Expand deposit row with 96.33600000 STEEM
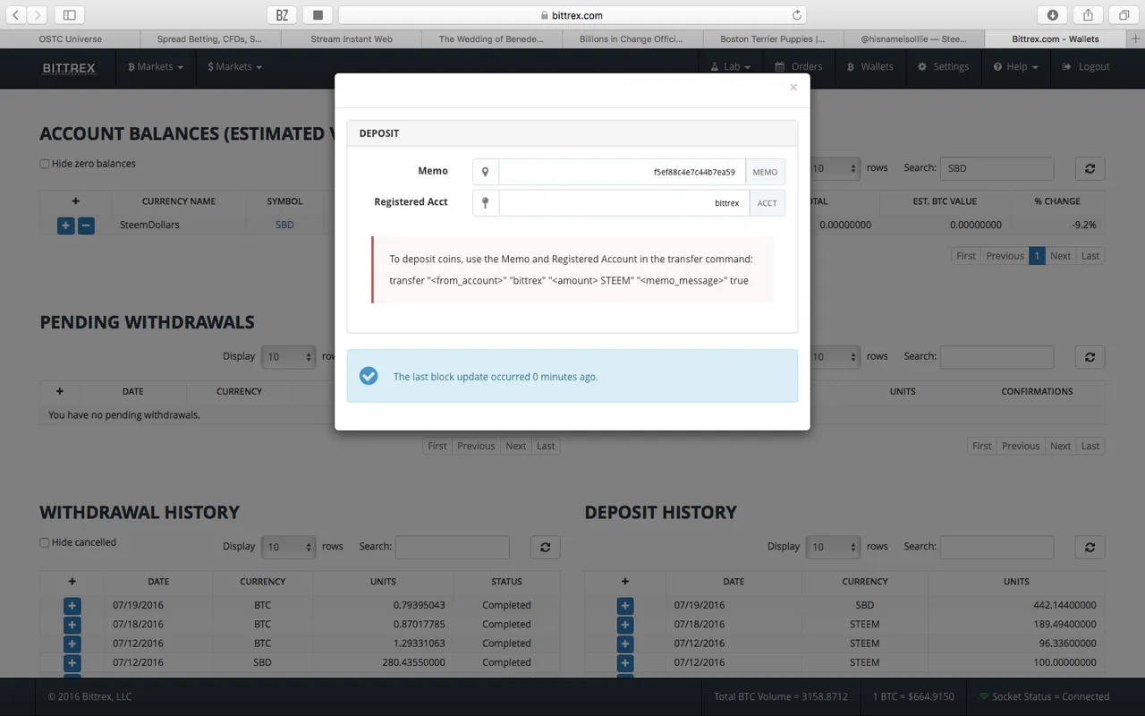The image size is (1145, 716). [x=625, y=644]
